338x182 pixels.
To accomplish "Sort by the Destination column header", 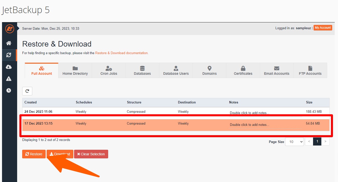I will (187, 102).
